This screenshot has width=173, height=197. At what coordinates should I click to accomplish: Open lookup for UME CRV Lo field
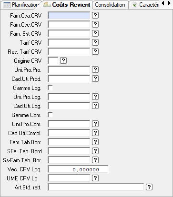[x=95, y=178]
